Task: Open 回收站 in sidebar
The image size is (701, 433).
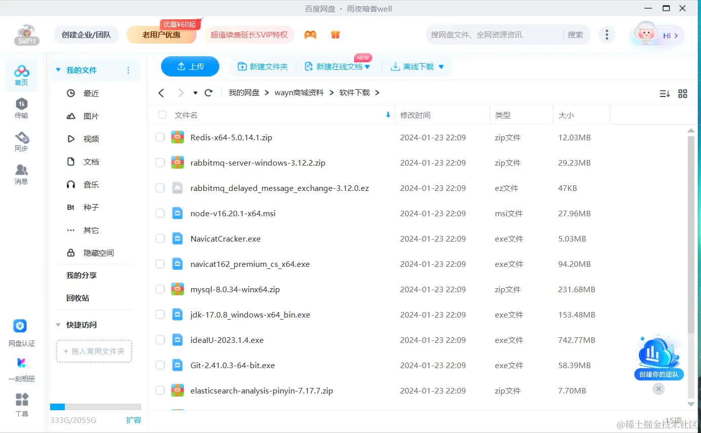Action: pos(77,298)
